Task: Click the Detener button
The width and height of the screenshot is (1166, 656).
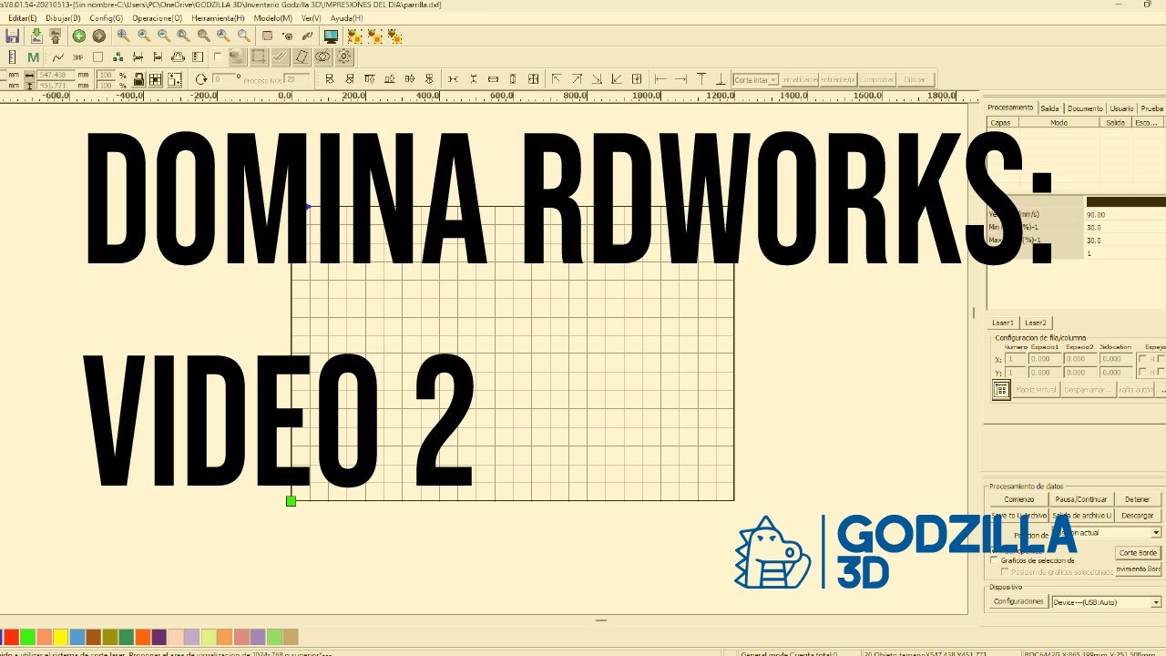Action: [1137, 499]
